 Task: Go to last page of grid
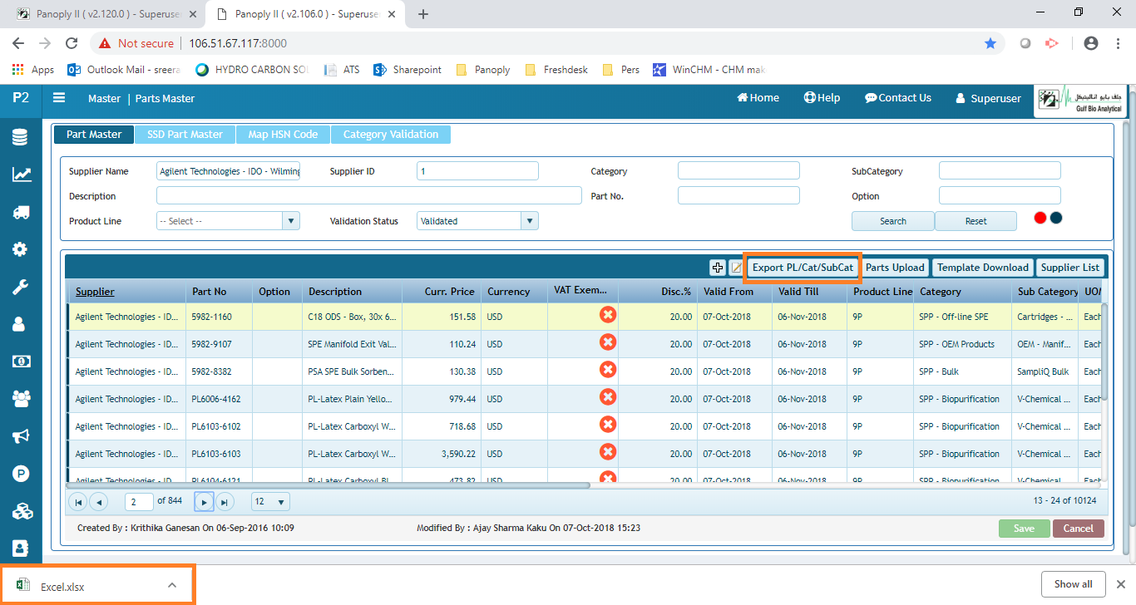[225, 502]
